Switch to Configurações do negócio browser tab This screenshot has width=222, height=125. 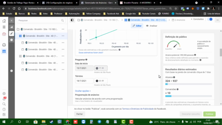coord(59,3)
